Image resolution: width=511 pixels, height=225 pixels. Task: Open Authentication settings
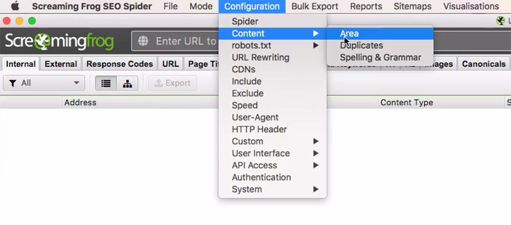tap(272, 178)
